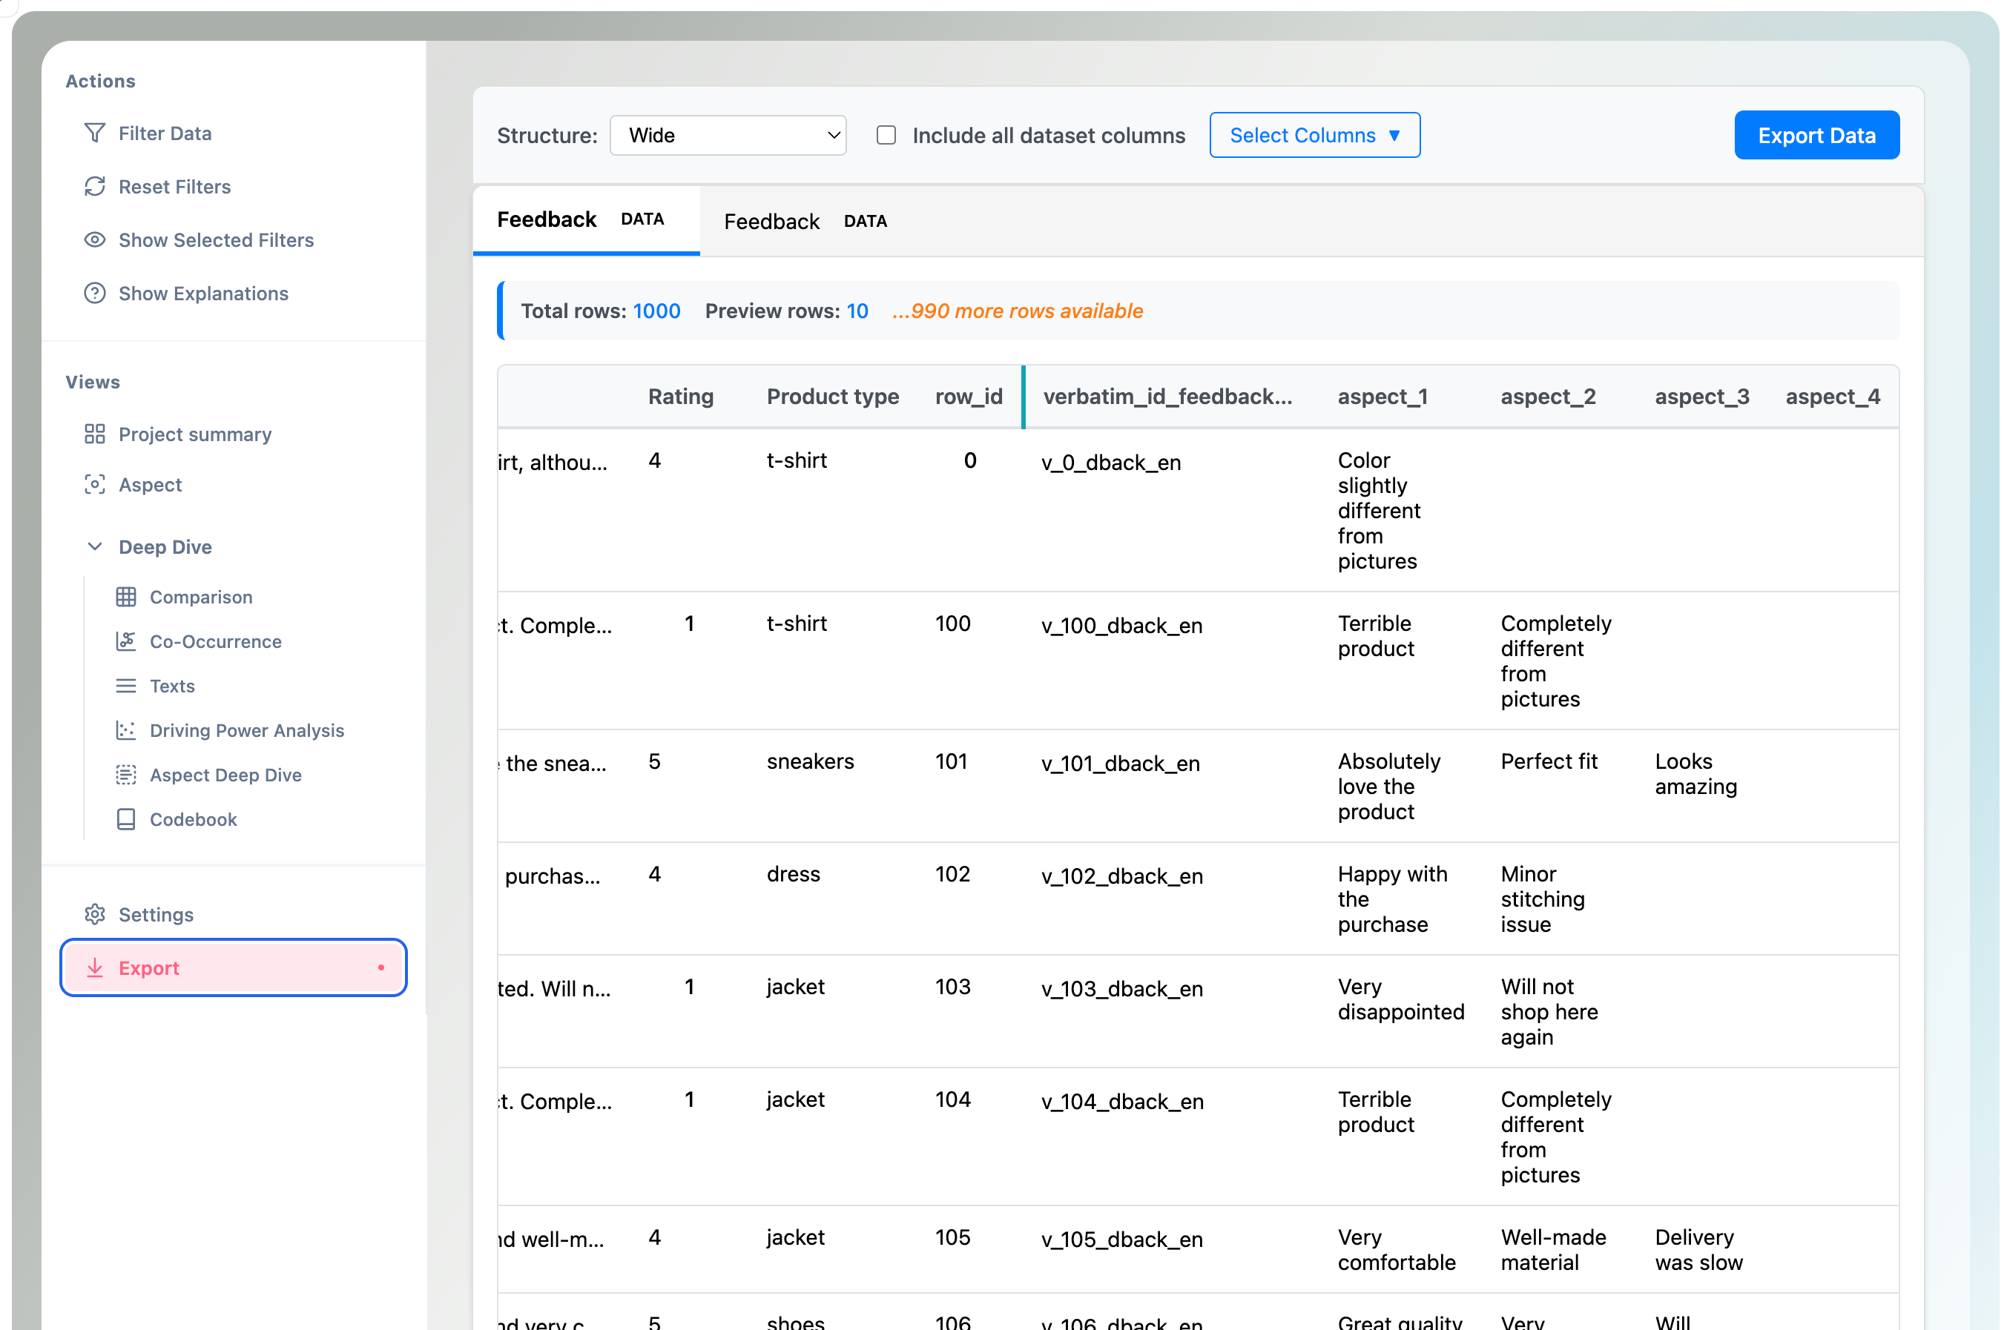
Task: Click the Filter Data funnel icon
Action: click(x=94, y=133)
